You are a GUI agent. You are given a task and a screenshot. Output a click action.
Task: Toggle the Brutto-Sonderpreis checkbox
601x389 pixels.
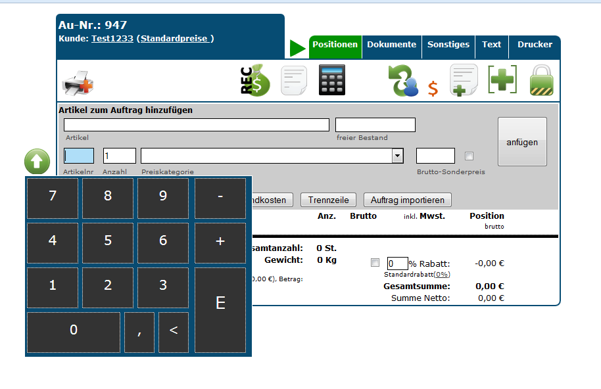pos(469,156)
